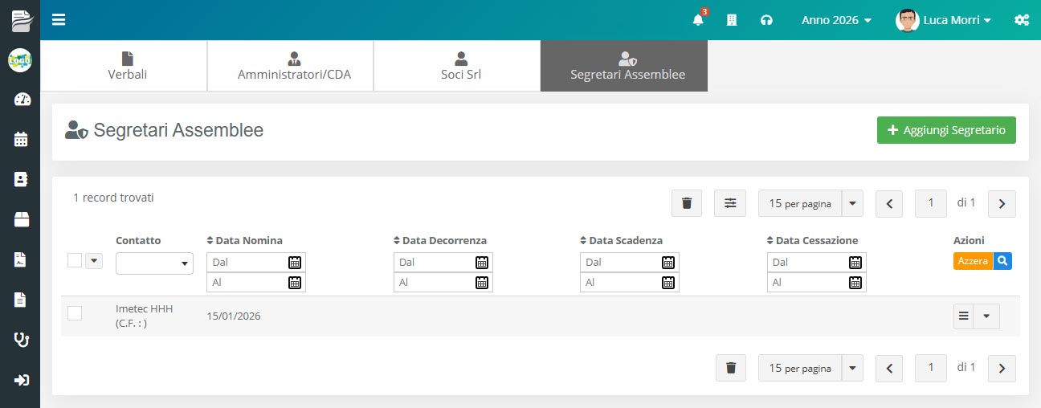Toggle the select-all header checkbox
The image size is (1041, 408).
coord(75,259)
